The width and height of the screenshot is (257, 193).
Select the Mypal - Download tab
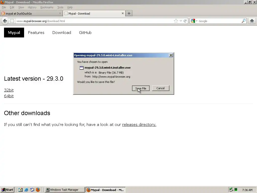[x=94, y=14]
